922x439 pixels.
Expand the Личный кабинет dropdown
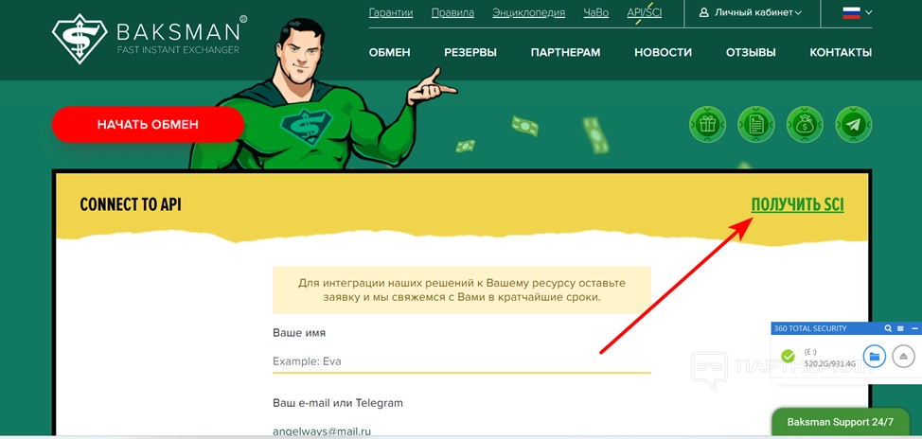[x=751, y=12]
